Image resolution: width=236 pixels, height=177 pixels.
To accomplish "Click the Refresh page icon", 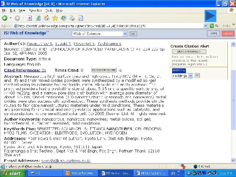I will [38, 18].
